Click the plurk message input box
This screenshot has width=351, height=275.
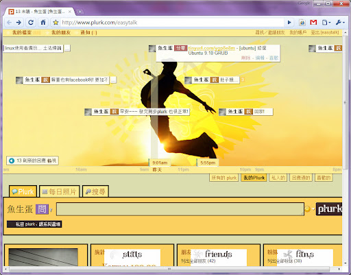tap(180, 209)
